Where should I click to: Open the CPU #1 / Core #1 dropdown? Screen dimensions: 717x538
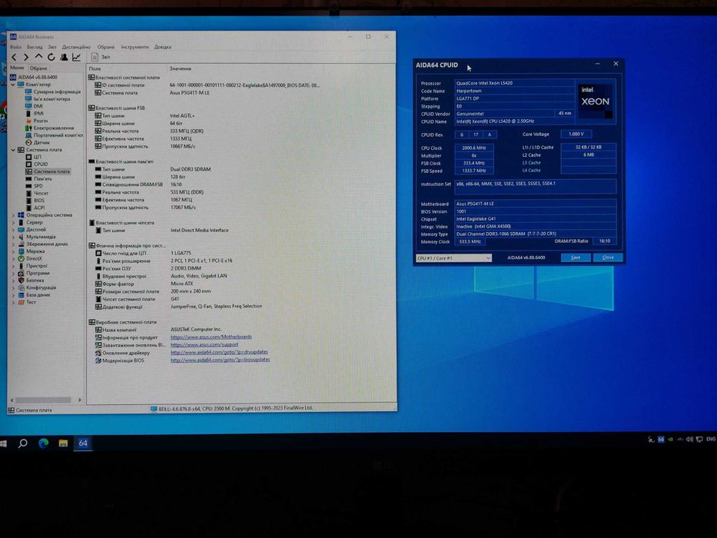click(x=453, y=258)
